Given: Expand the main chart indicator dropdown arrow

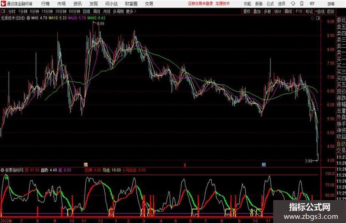Looking at the screenshot, I should tap(28, 18).
